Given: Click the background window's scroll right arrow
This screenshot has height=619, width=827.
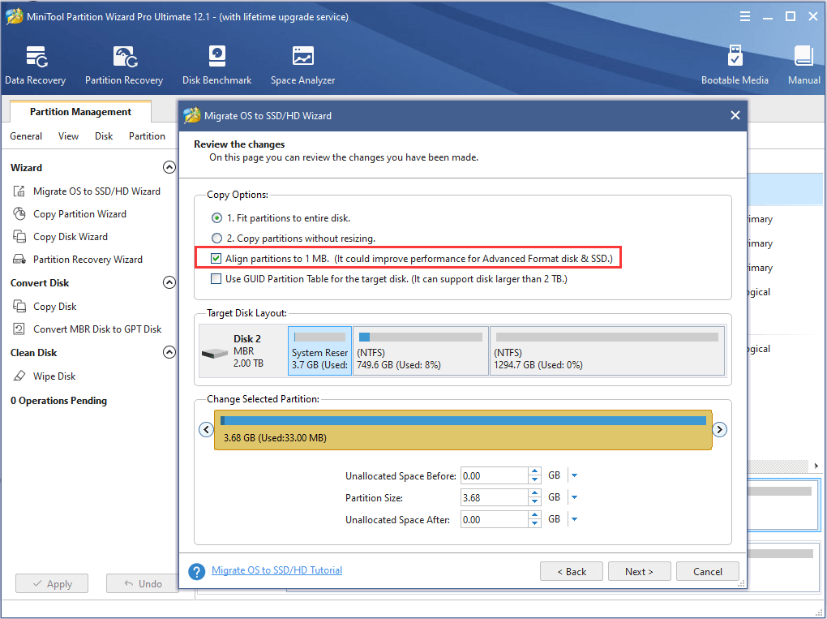Looking at the screenshot, I should pyautogui.click(x=816, y=466).
